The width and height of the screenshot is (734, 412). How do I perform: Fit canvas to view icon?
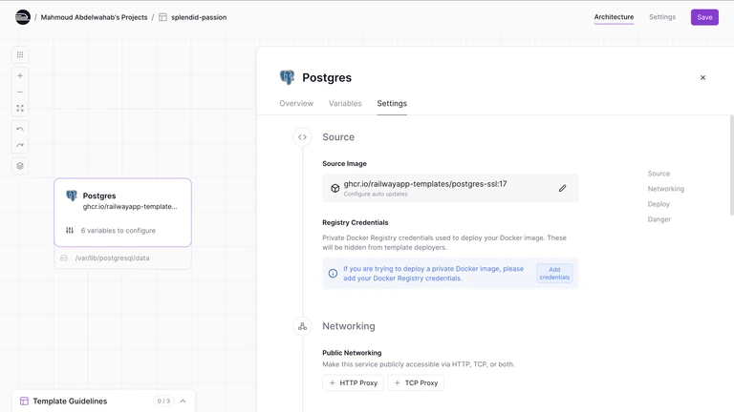(20, 109)
